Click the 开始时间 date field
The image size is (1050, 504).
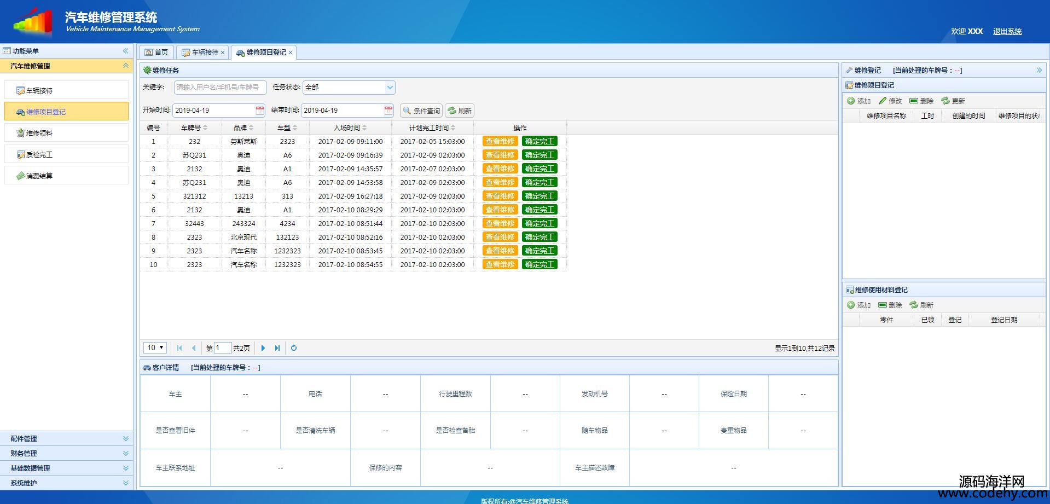(214, 111)
